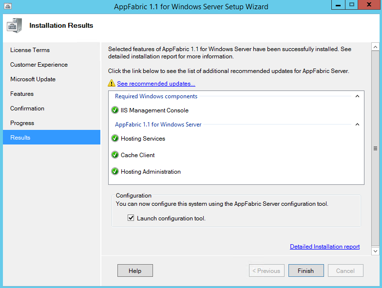Image resolution: width=382 pixels, height=288 pixels.
Task: Click the server icon beside Installation Results
Action: pyautogui.click(x=15, y=25)
